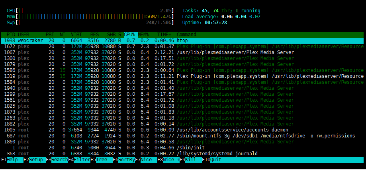Click the PID column header
Image resolution: width=366 pixels, height=170 pixels.
11,35
